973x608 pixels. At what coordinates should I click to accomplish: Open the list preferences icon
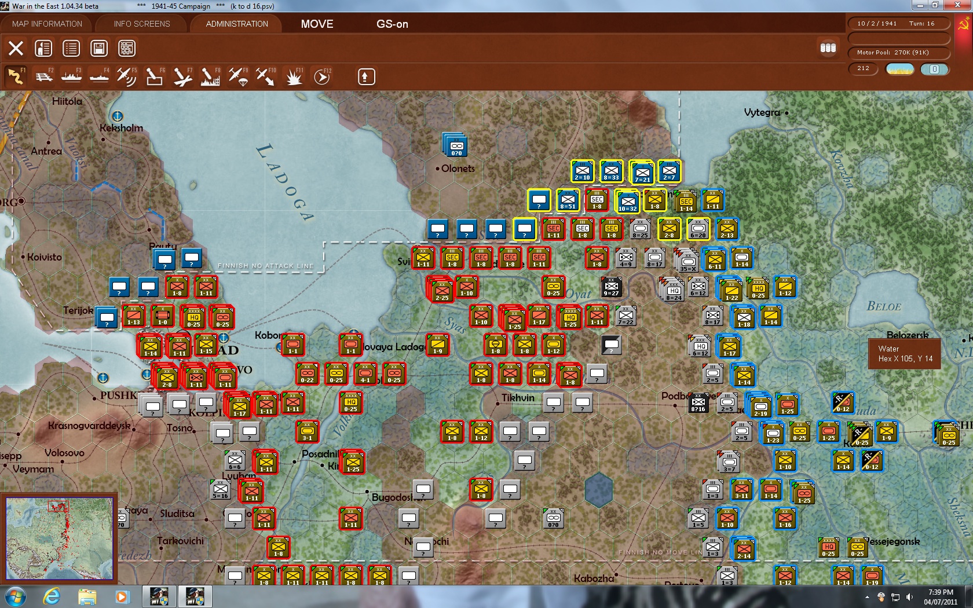[71, 48]
